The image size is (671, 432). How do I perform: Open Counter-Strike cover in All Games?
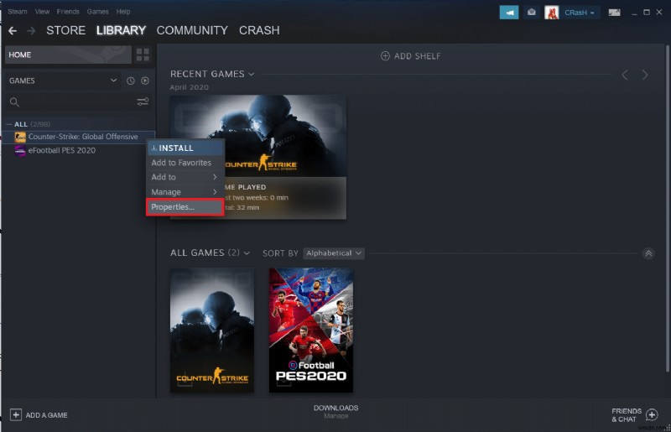[212, 331]
